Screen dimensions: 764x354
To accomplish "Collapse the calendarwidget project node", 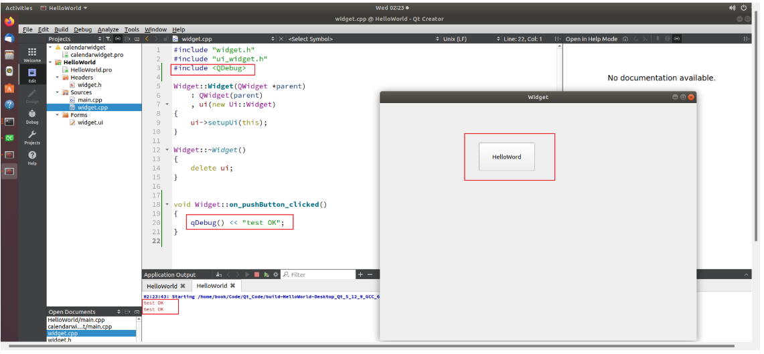I will pos(51,48).
